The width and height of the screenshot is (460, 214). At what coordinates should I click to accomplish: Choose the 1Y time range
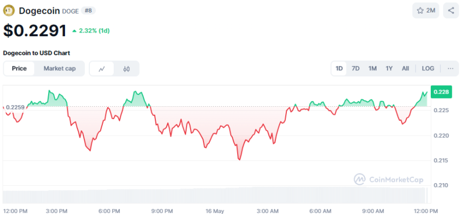click(389, 68)
